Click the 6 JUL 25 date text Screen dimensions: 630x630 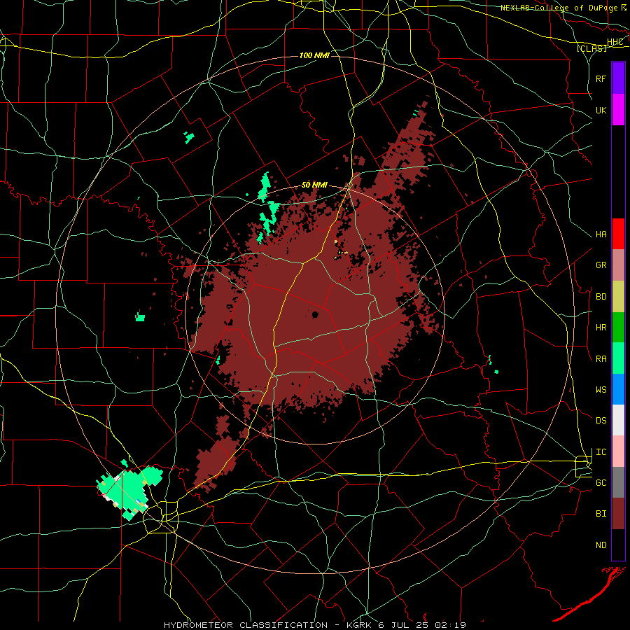click(404, 625)
